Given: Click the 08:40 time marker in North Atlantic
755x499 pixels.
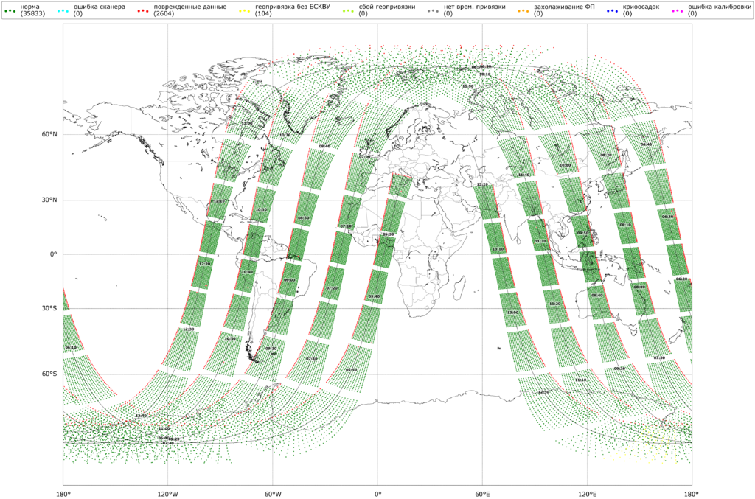Looking at the screenshot, I should tap(324, 147).
